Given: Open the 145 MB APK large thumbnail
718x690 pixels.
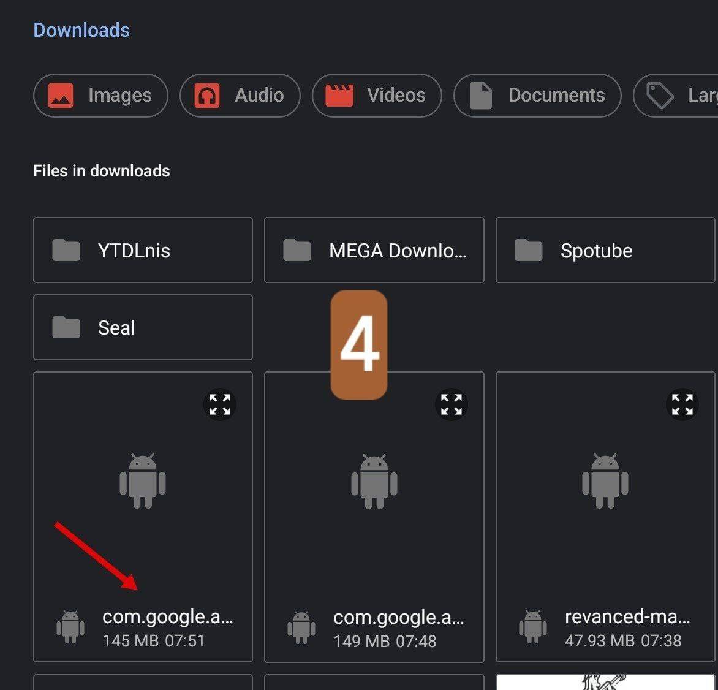Looking at the screenshot, I should pyautogui.click(x=143, y=481).
